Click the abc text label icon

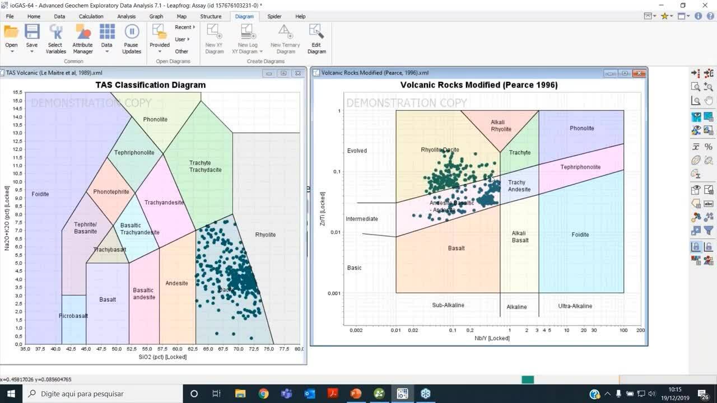709,204
